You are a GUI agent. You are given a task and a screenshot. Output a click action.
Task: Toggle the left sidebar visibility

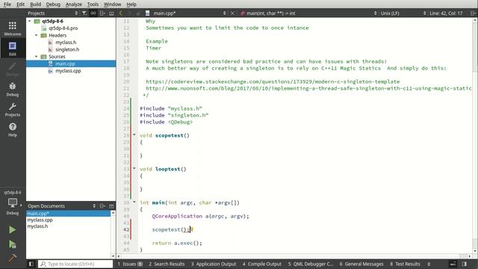31,264
